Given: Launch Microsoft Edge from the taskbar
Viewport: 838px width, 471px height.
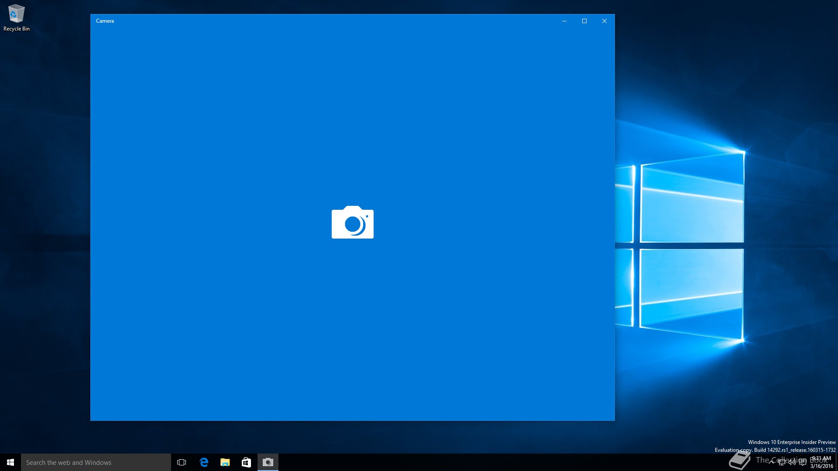Looking at the screenshot, I should click(204, 462).
